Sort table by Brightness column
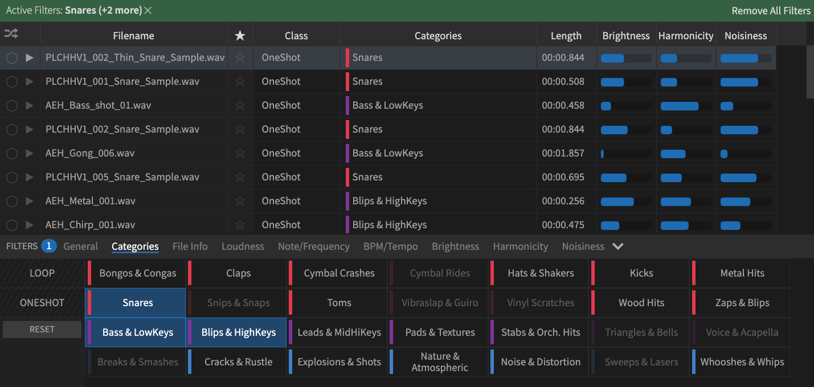 click(626, 35)
